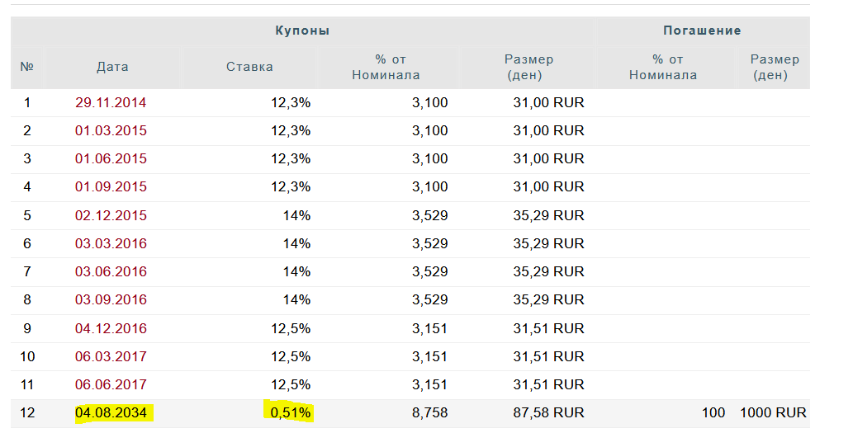
Task: Click the 02.12.2015 date link
Action: click(x=111, y=216)
